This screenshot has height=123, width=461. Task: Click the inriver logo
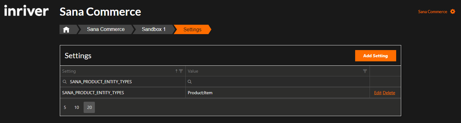click(26, 12)
